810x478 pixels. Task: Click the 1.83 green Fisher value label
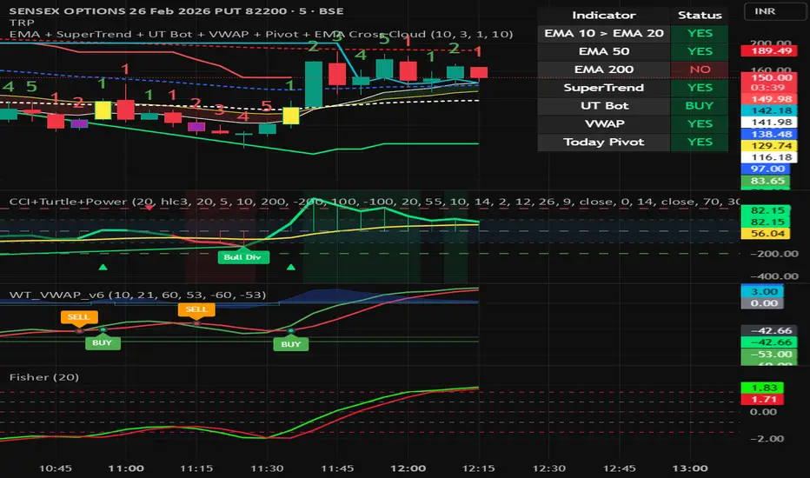tap(762, 388)
